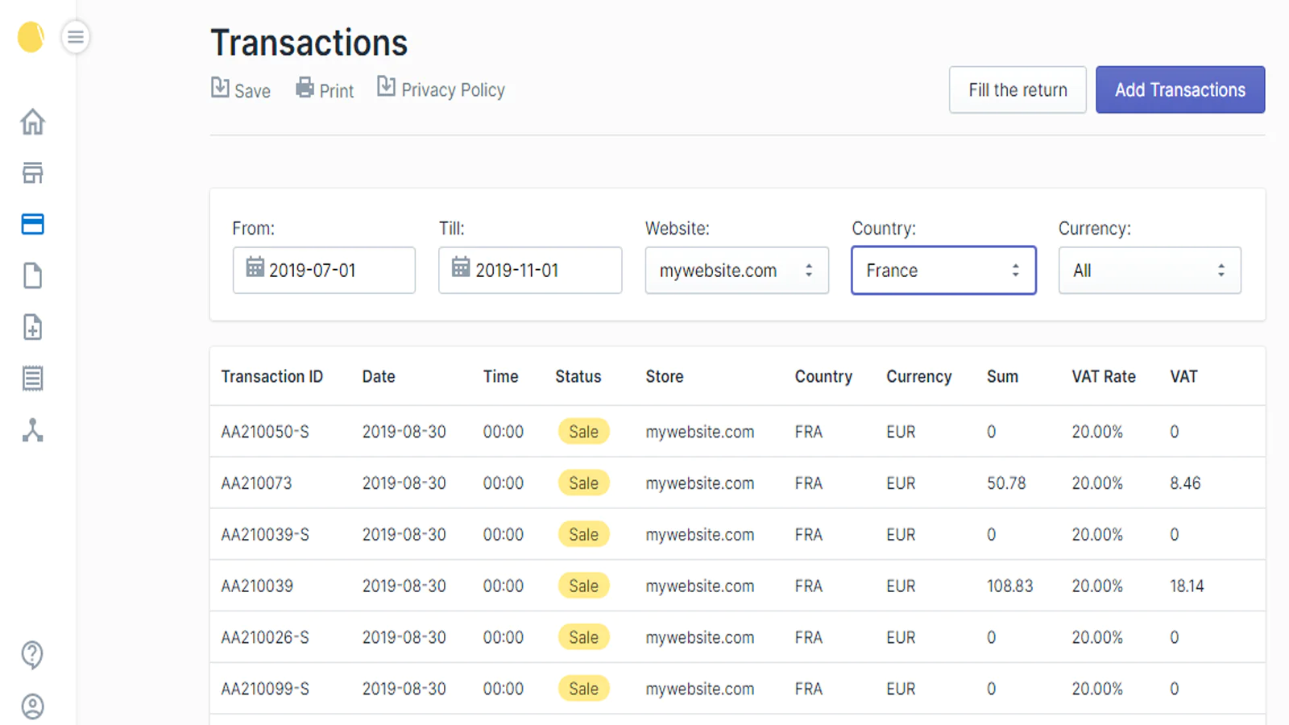Click the Add Transactions button
The image size is (1289, 725).
click(1179, 90)
